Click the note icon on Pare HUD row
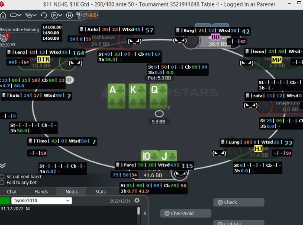Screen dimensions: 303x225 [x=118, y=165]
